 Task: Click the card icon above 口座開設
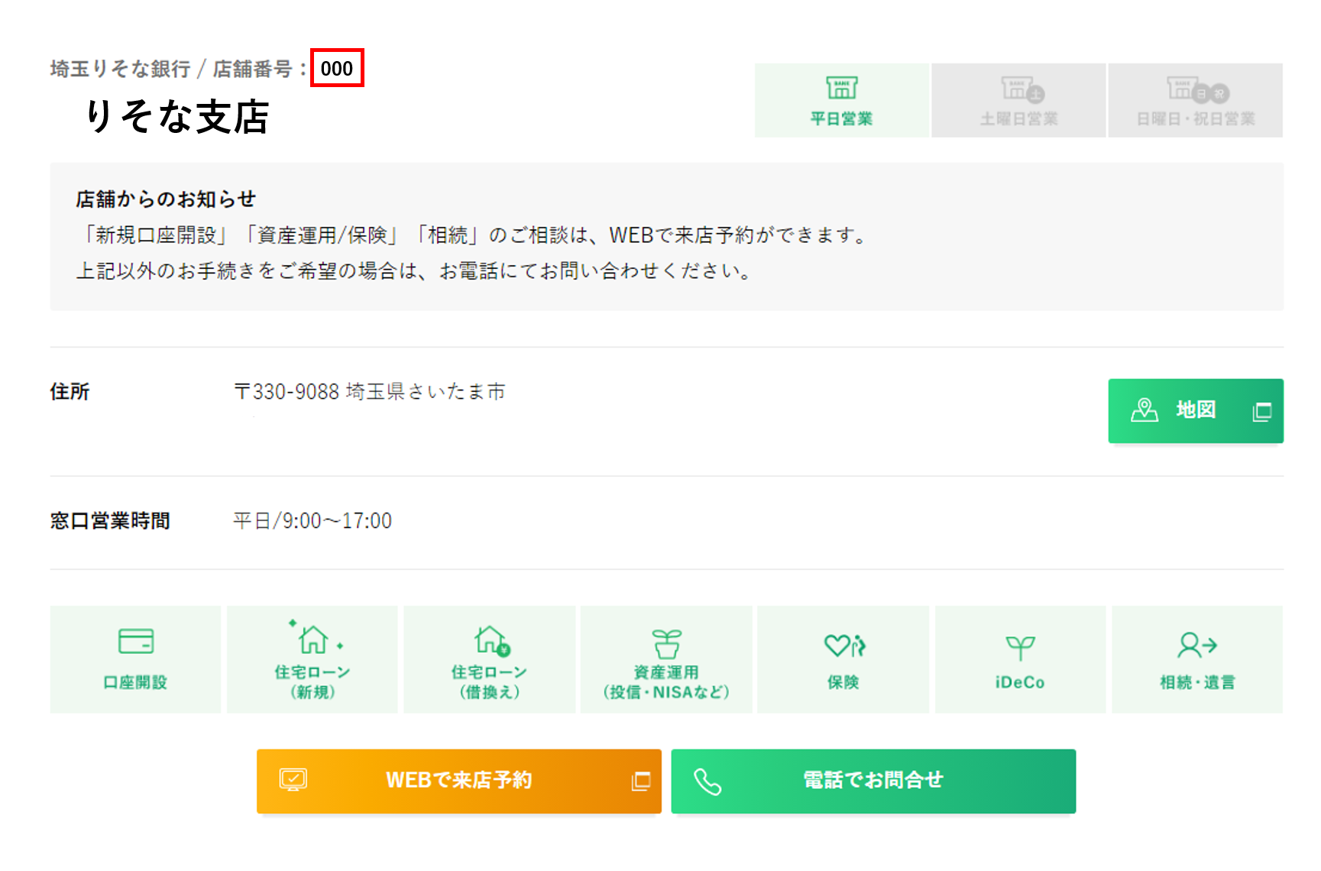click(x=136, y=641)
